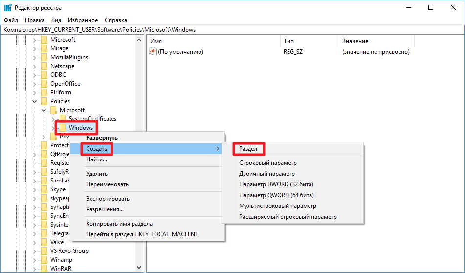Screen dimensions: 465x273
Task: Click the (значение не присвоено) cell
Action: point(376,52)
